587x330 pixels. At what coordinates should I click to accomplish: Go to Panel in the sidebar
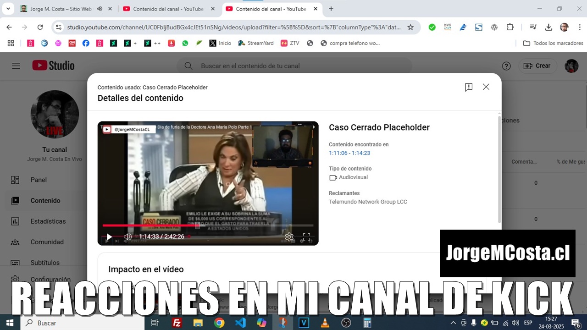coord(39,180)
